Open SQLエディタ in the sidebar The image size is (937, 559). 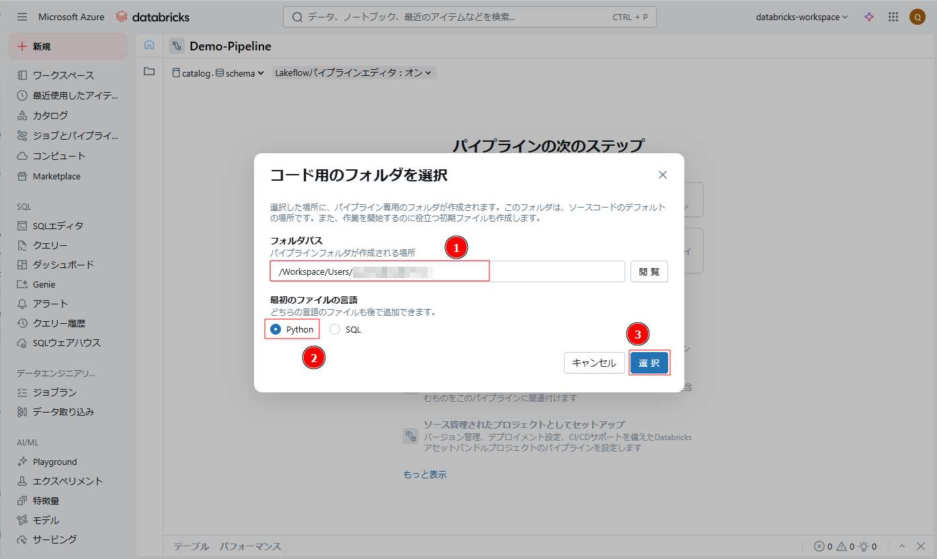click(x=58, y=226)
